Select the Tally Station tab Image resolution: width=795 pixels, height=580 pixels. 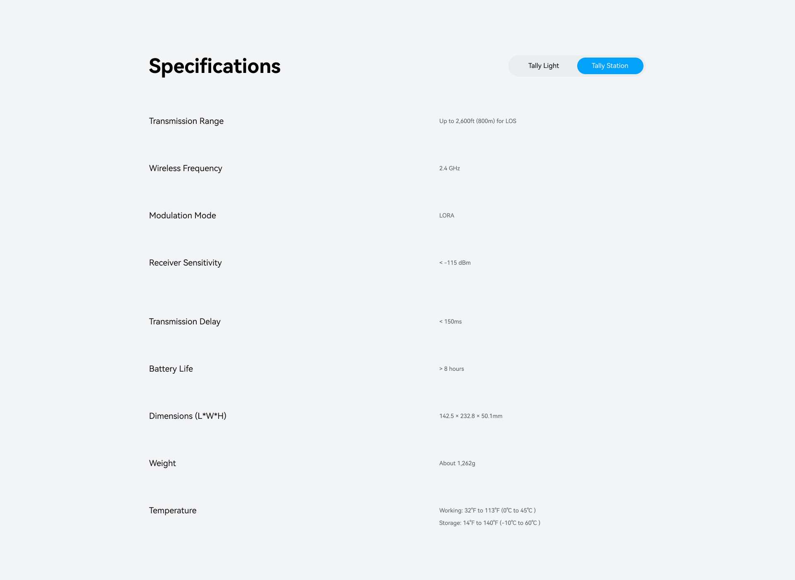pyautogui.click(x=609, y=66)
